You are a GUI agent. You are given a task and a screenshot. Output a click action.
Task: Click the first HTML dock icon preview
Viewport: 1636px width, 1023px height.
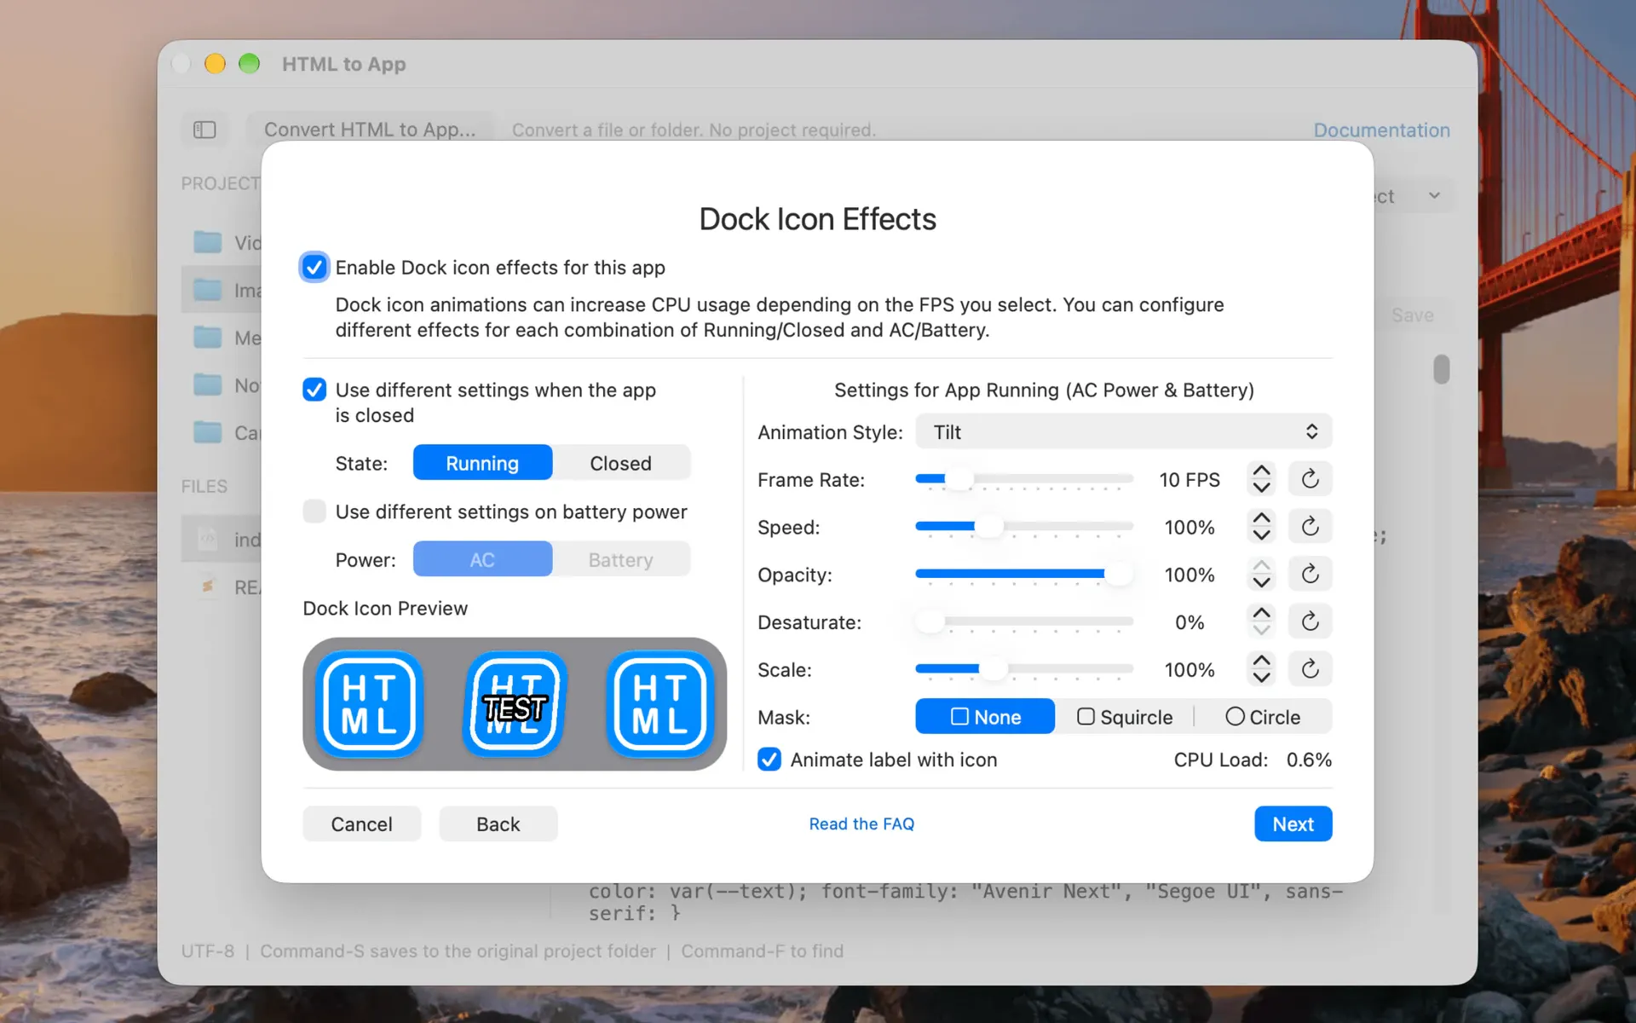(x=369, y=704)
